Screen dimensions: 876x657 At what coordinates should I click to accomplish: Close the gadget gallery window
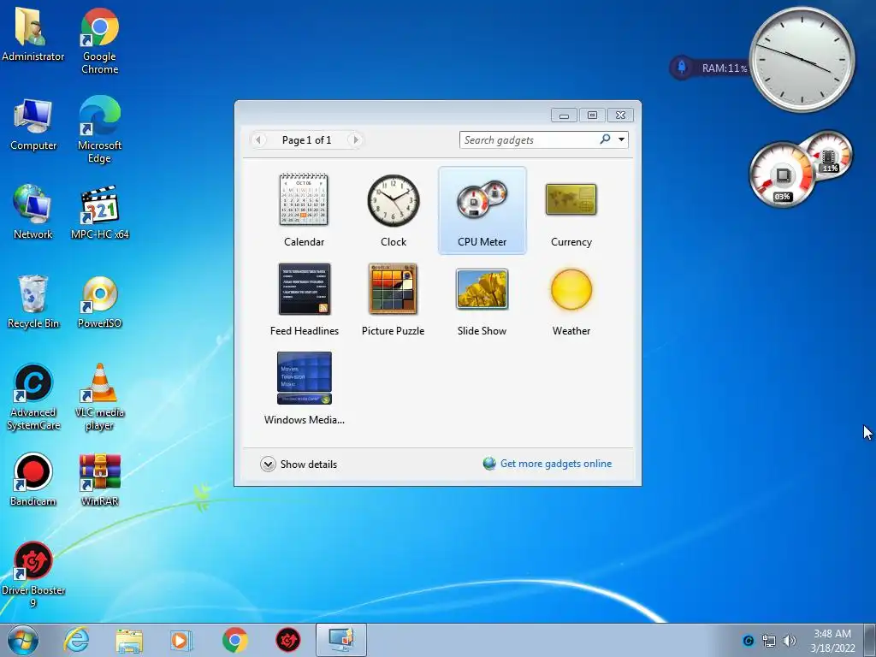[620, 115]
